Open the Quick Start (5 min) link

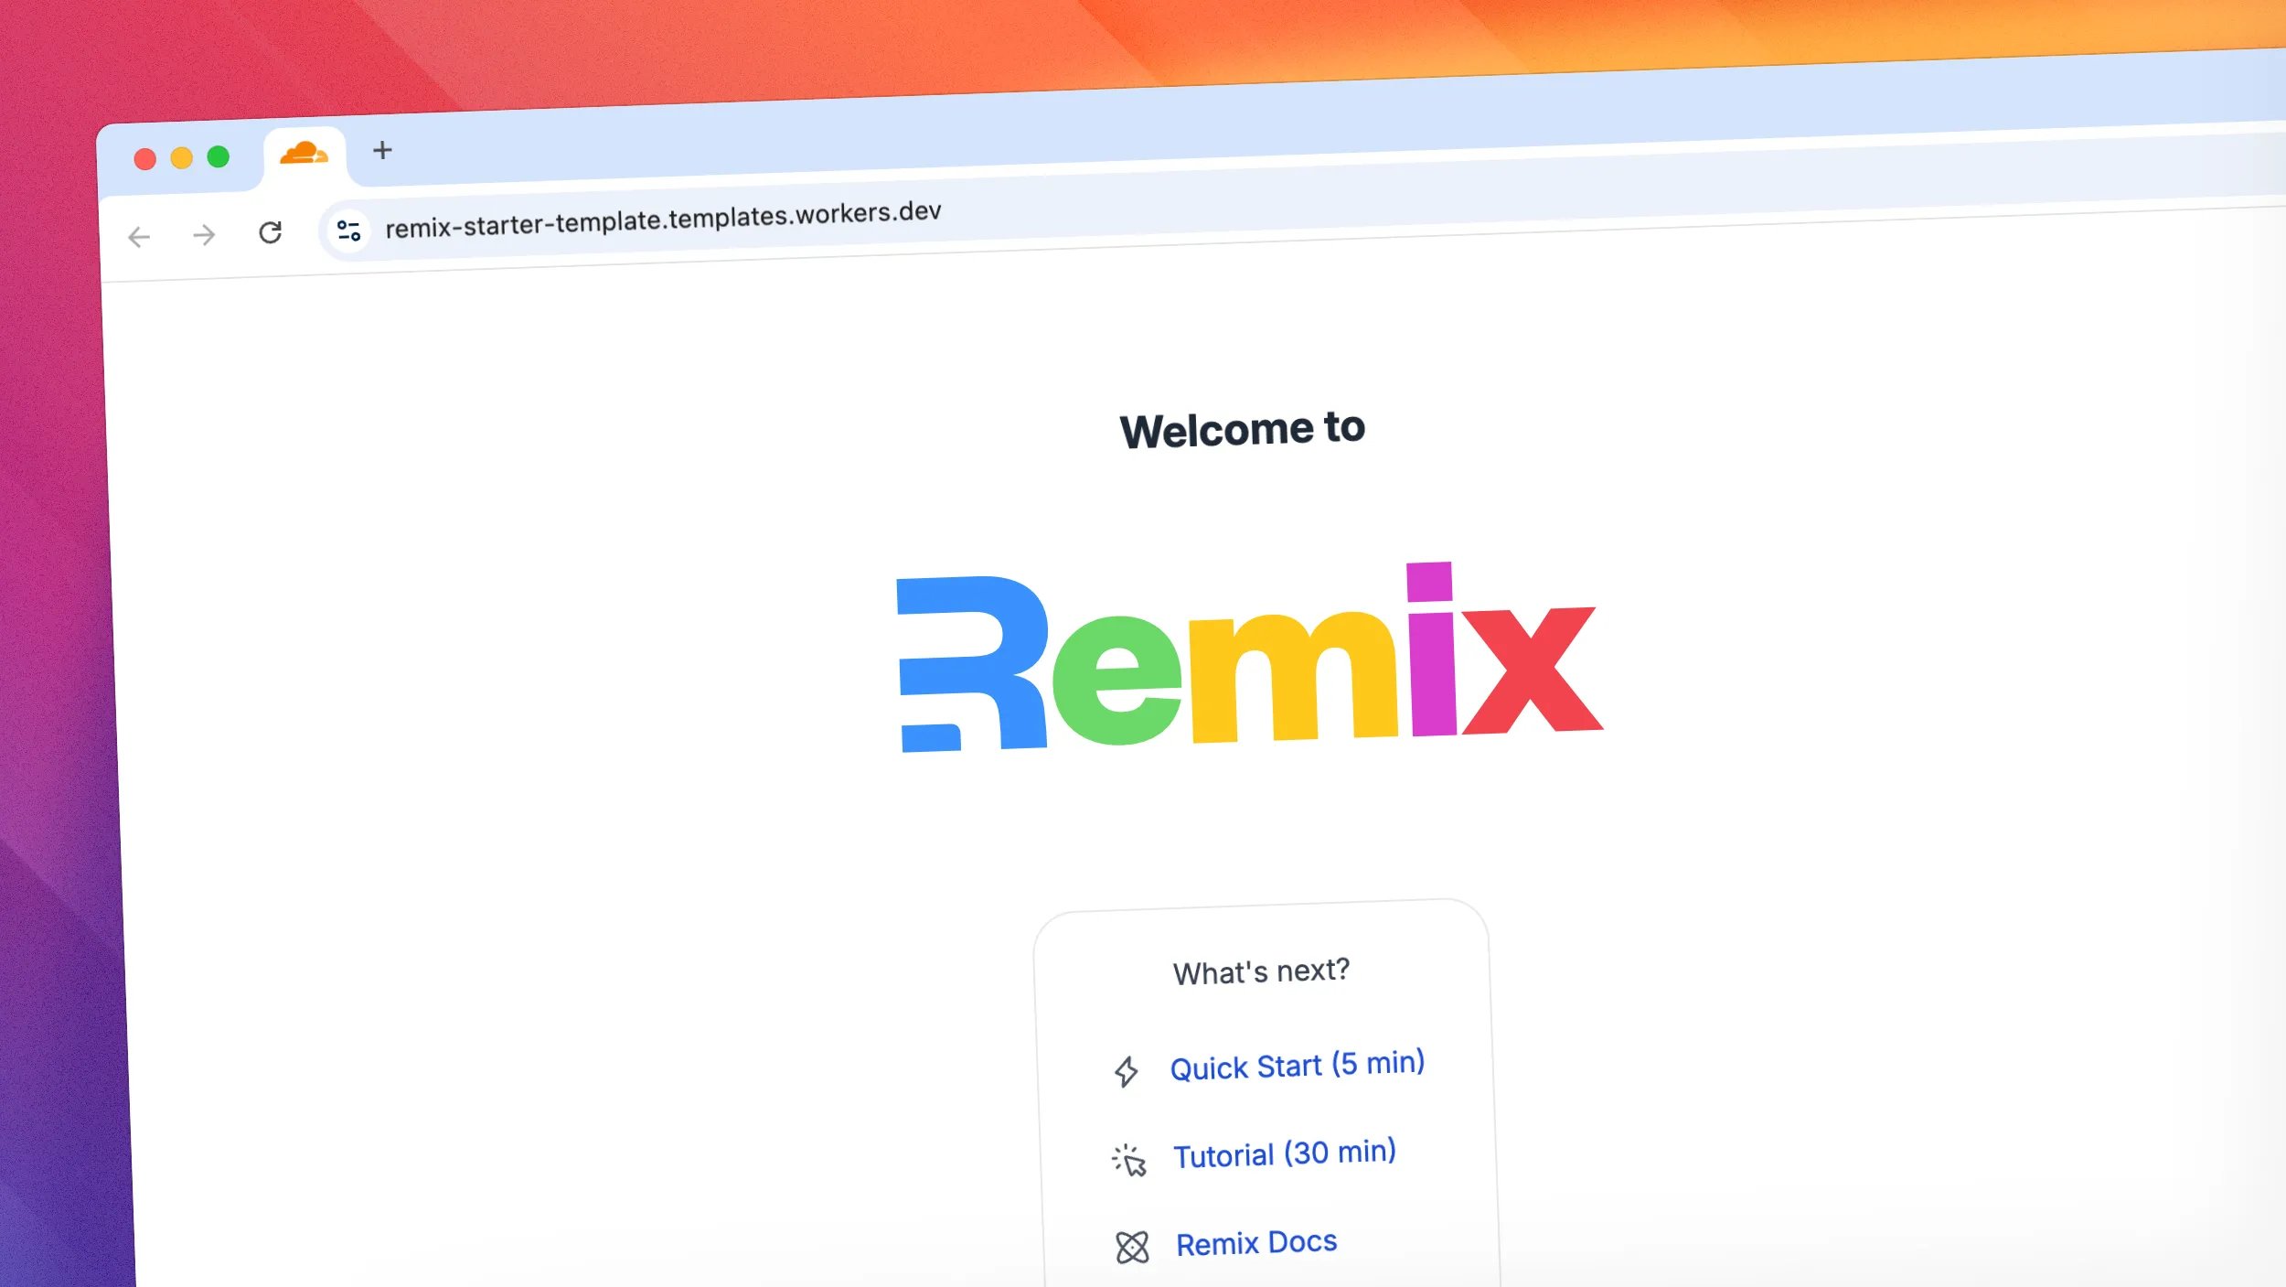[x=1297, y=1065]
